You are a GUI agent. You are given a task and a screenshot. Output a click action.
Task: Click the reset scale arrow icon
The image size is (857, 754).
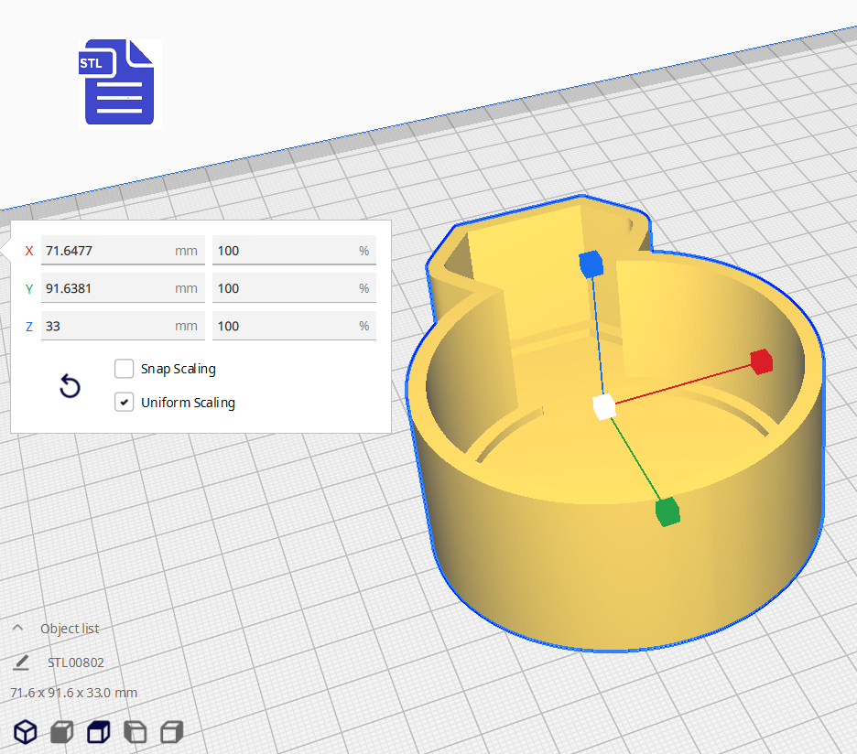[x=70, y=386]
